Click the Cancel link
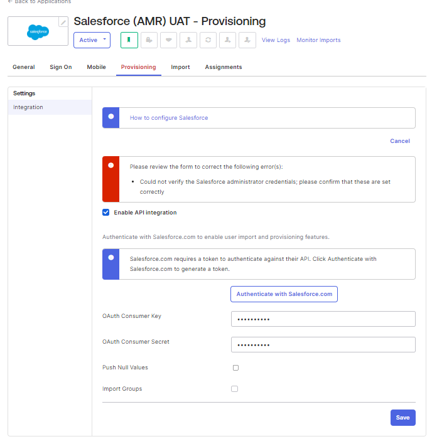This screenshot has height=444, width=432. tap(400, 141)
